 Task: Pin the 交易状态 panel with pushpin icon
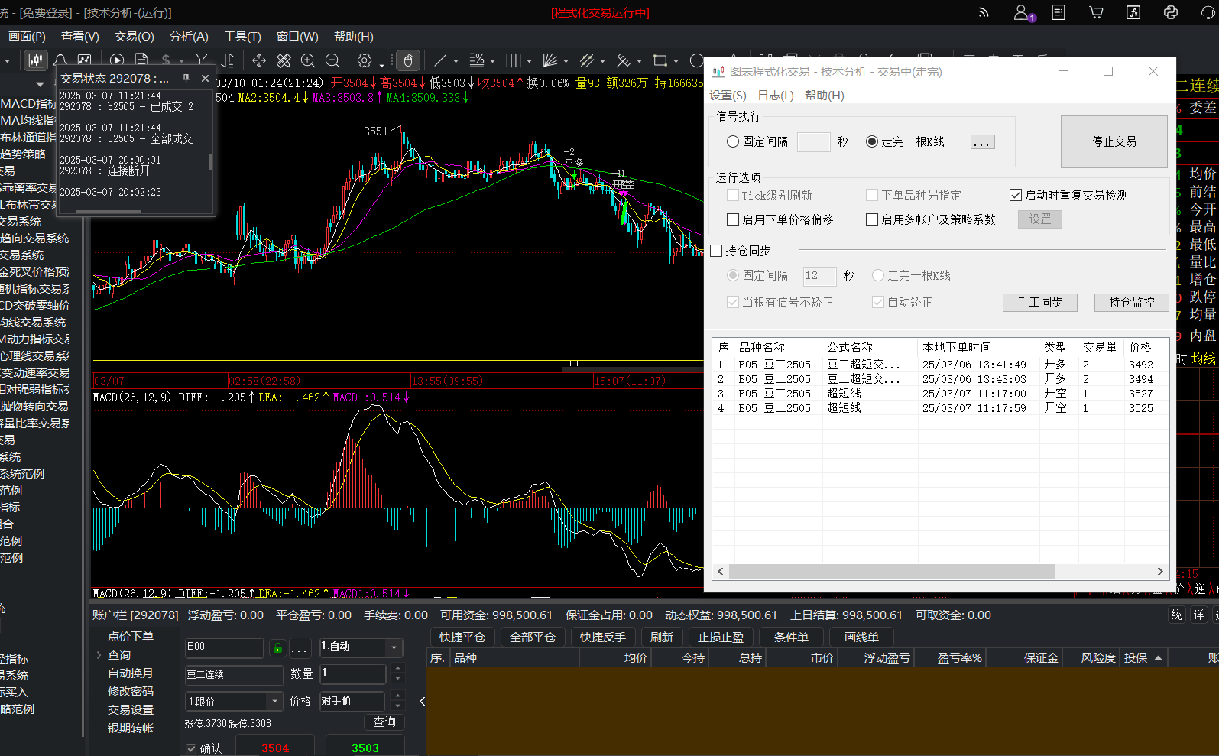tap(186, 78)
